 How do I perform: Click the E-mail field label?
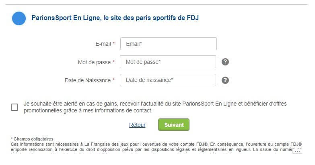click(103, 44)
